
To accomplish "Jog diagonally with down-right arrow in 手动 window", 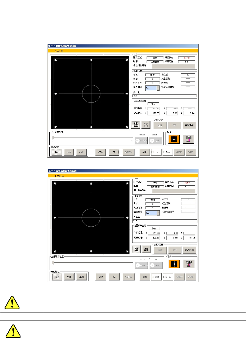I will [127, 251].
